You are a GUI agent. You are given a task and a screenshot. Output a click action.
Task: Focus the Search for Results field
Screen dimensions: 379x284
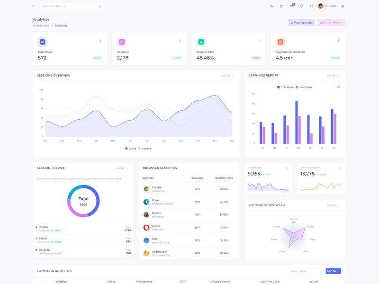click(x=69, y=6)
